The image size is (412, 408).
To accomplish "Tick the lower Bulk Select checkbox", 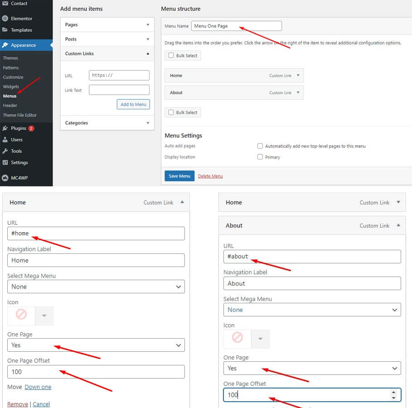I will point(171,112).
